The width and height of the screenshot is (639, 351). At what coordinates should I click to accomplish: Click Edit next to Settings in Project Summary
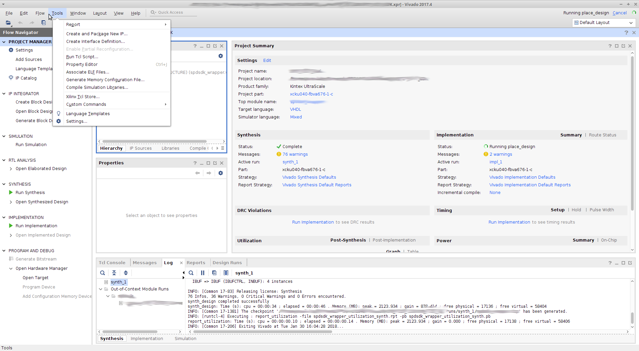267,60
